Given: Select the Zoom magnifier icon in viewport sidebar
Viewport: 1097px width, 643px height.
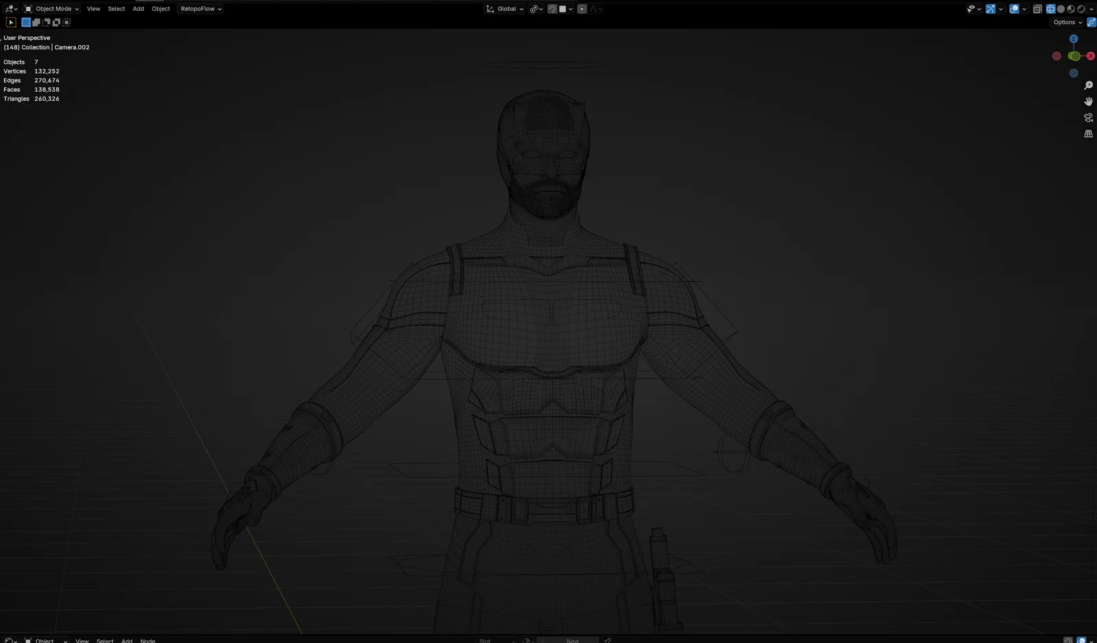Looking at the screenshot, I should (1088, 84).
